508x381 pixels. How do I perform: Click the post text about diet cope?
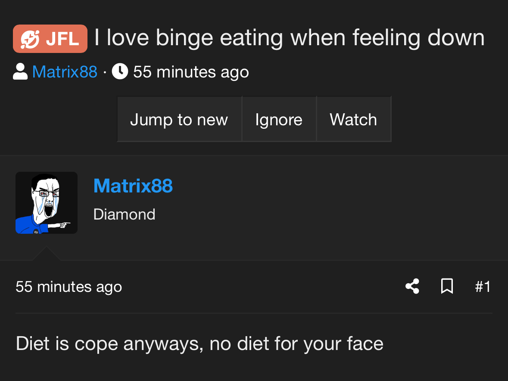pos(199,344)
